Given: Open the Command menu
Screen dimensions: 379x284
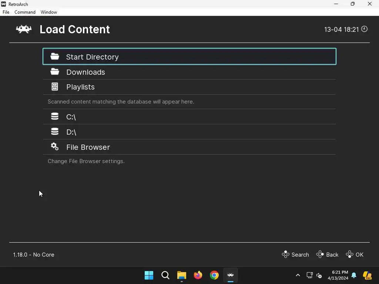Looking at the screenshot, I should coord(25,12).
